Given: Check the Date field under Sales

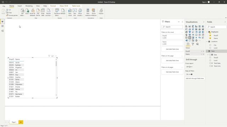Looking at the screenshot, I should [210, 55].
